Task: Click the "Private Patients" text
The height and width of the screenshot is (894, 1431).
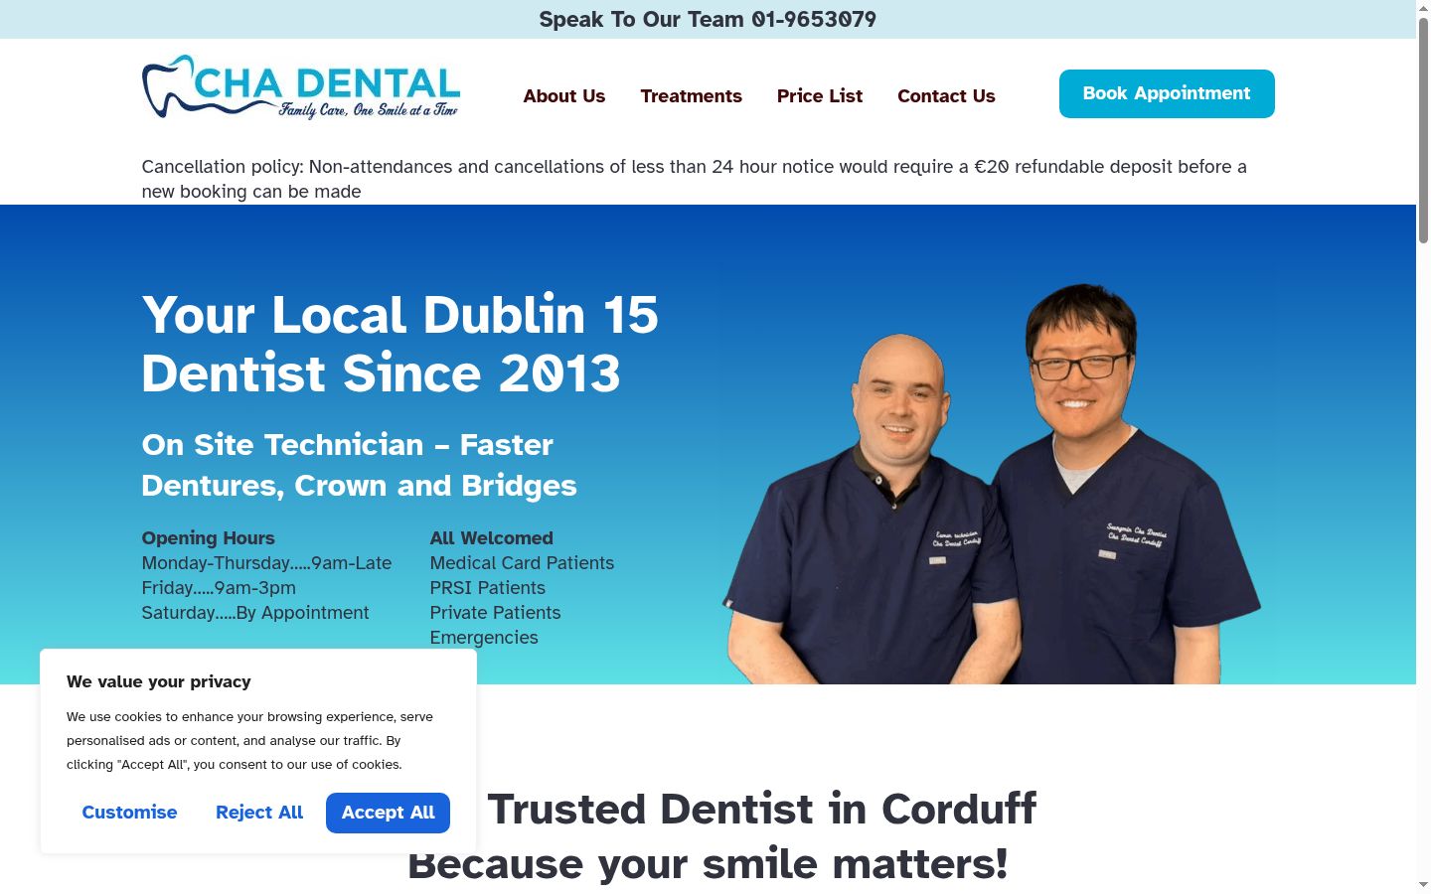Action: (496, 613)
